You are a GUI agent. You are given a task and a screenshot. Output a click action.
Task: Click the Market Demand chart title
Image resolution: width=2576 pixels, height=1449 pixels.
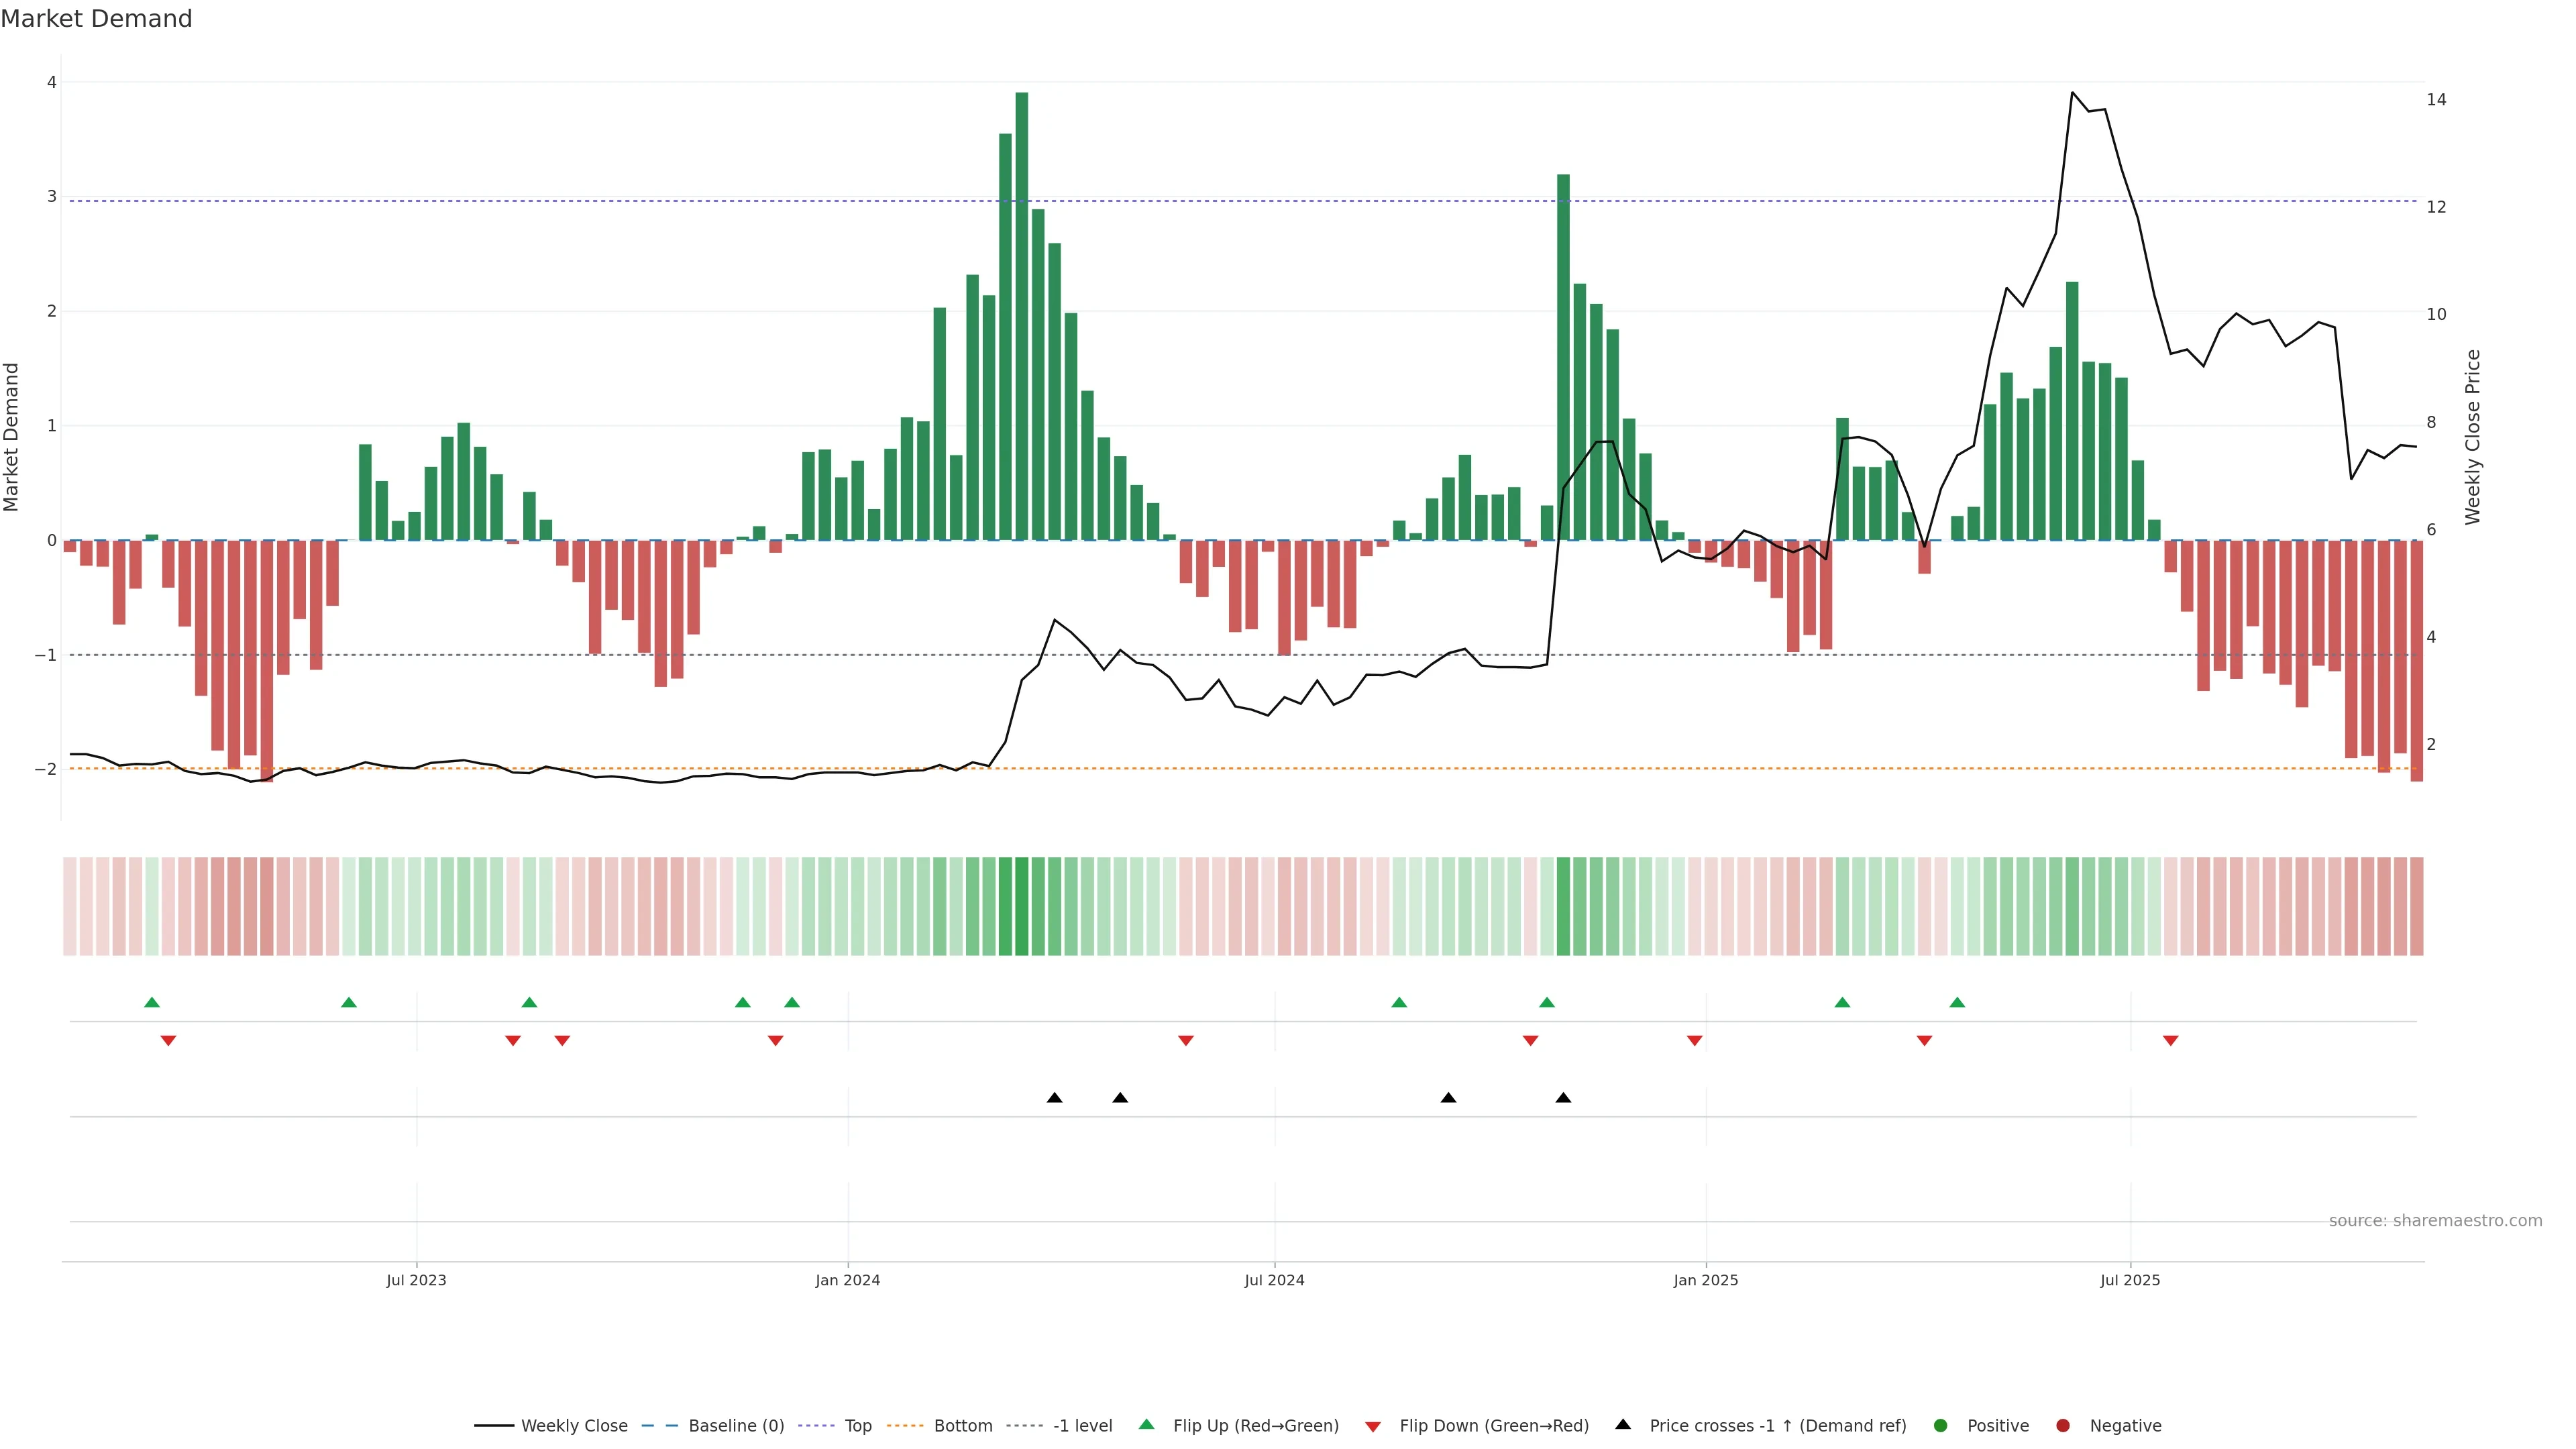[x=96, y=19]
